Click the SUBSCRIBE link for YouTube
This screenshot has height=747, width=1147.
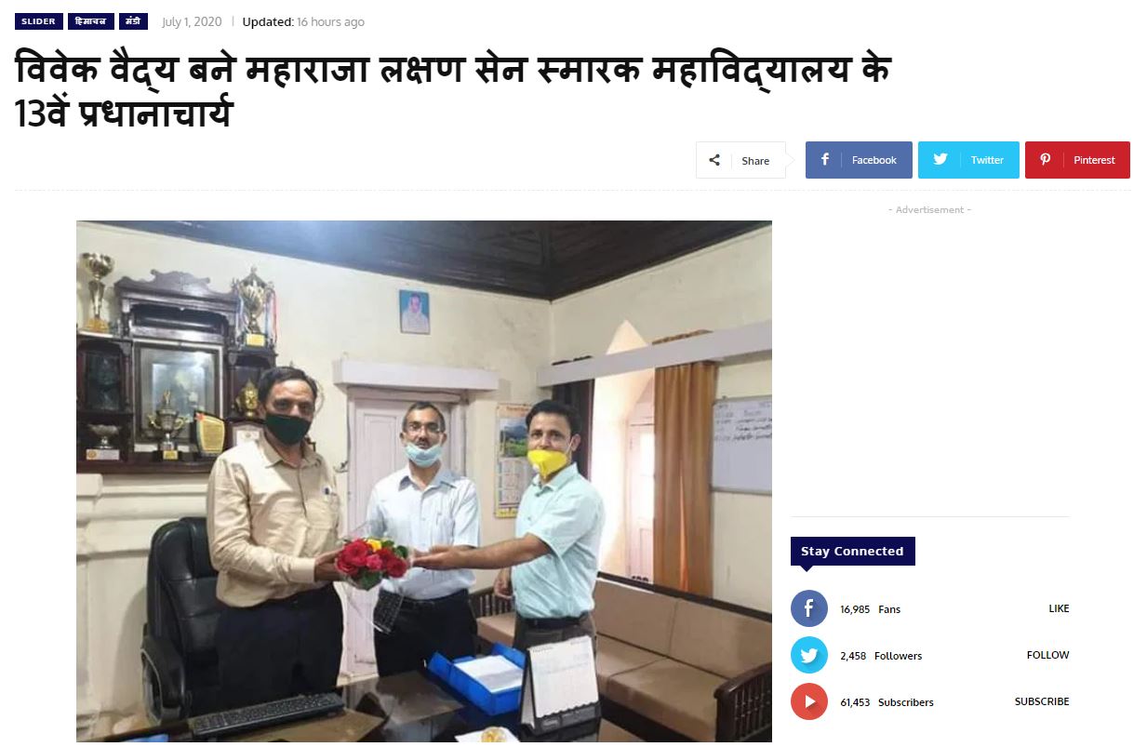click(1042, 701)
